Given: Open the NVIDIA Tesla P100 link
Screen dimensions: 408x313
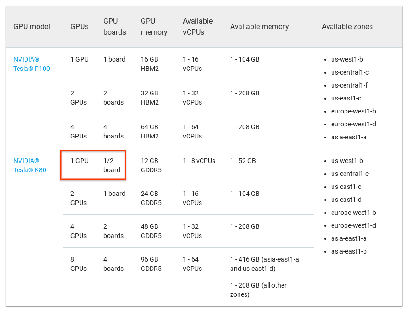Looking at the screenshot, I should point(31,64).
